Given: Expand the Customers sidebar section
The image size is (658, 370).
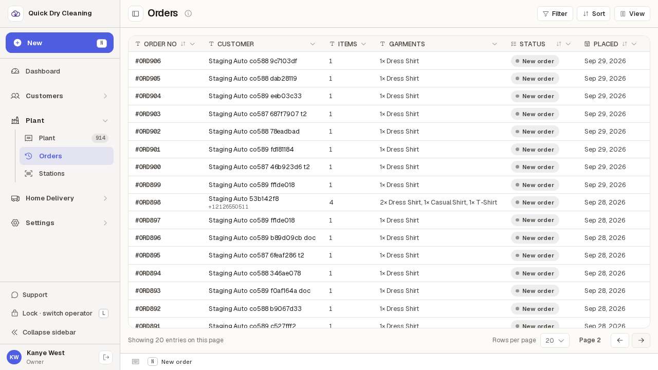Looking at the screenshot, I should click(60, 96).
